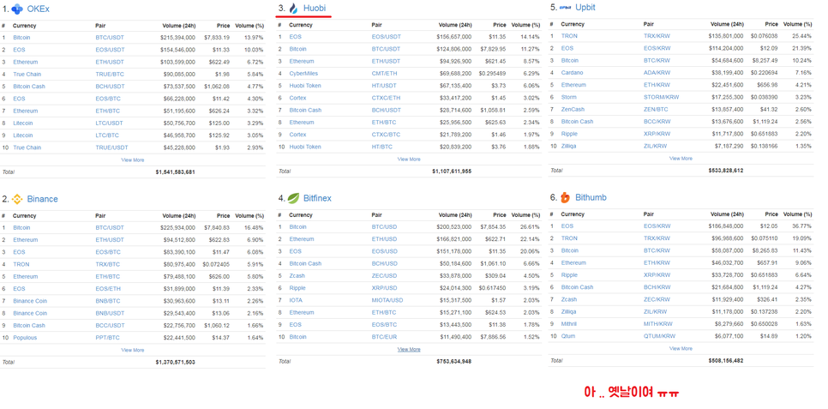Open Populous currency in Binance table
The width and height of the screenshot is (828, 409).
pyautogui.click(x=25, y=338)
